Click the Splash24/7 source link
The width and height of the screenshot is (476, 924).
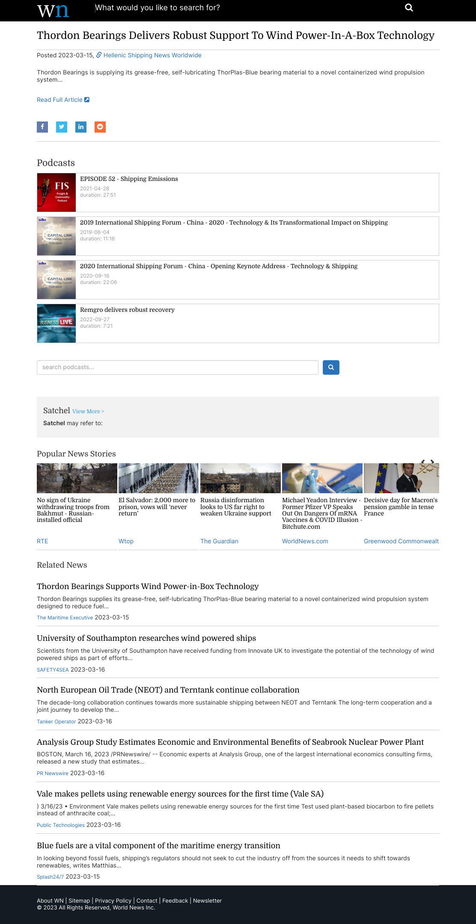[x=50, y=877]
